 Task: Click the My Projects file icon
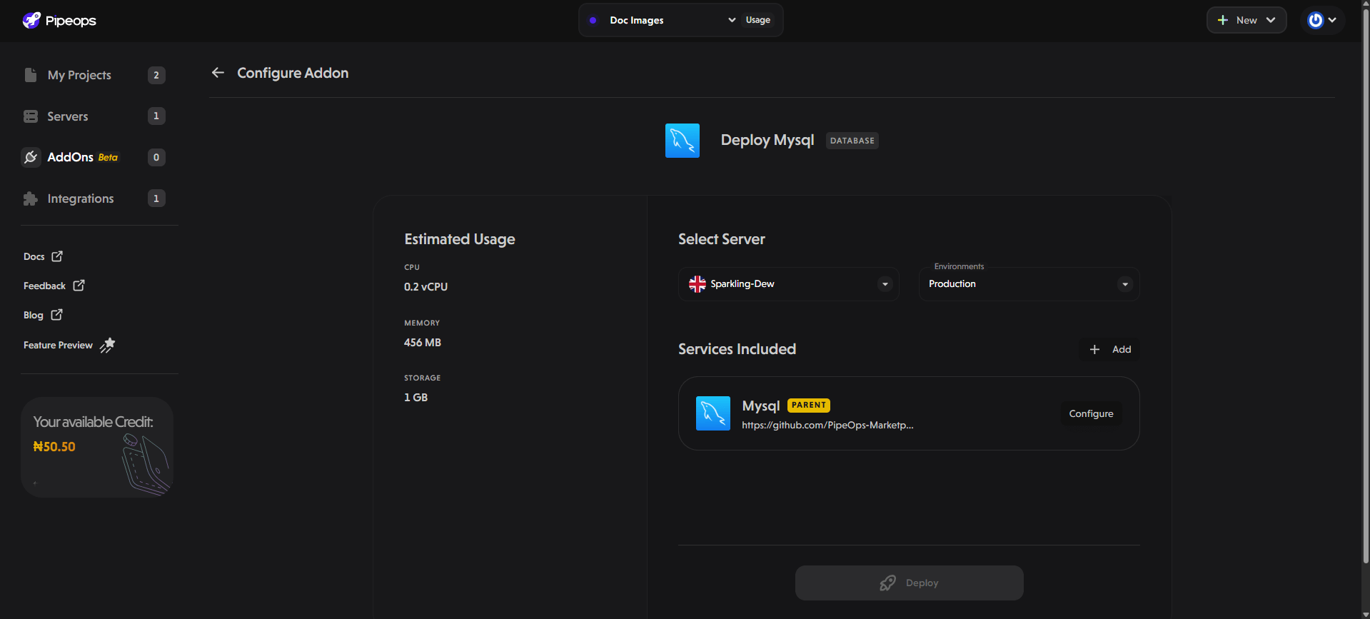point(31,75)
